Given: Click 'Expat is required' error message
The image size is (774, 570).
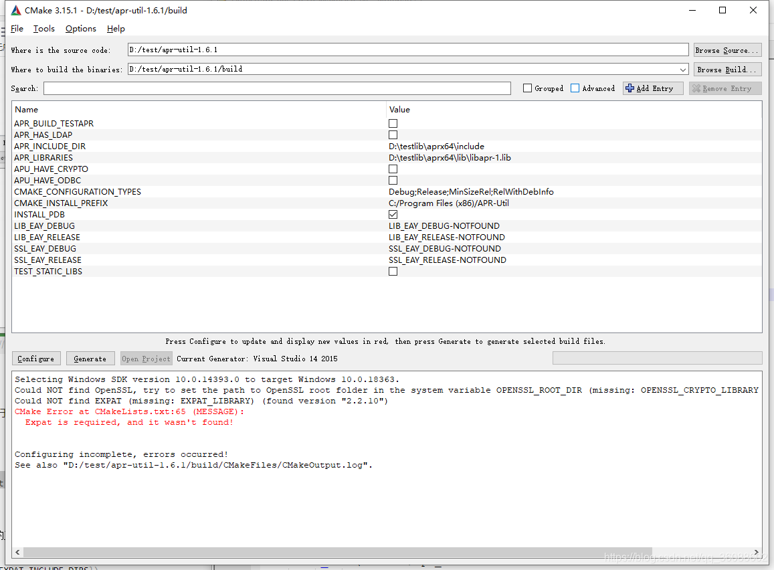Looking at the screenshot, I should click(129, 422).
